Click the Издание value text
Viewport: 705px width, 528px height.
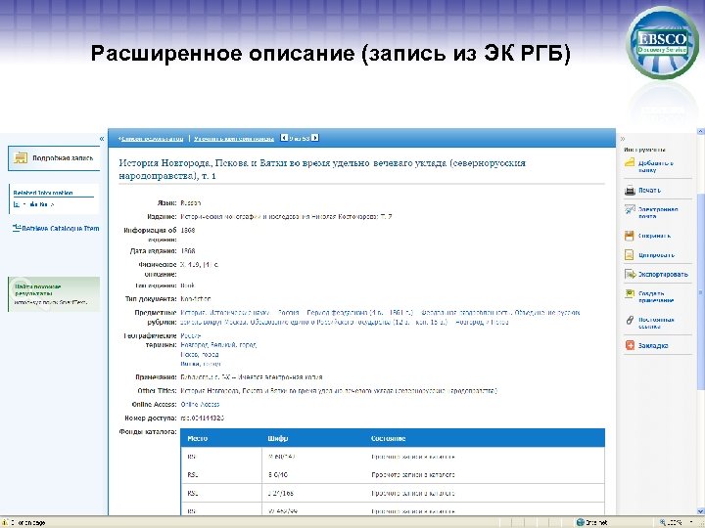[x=286, y=216]
